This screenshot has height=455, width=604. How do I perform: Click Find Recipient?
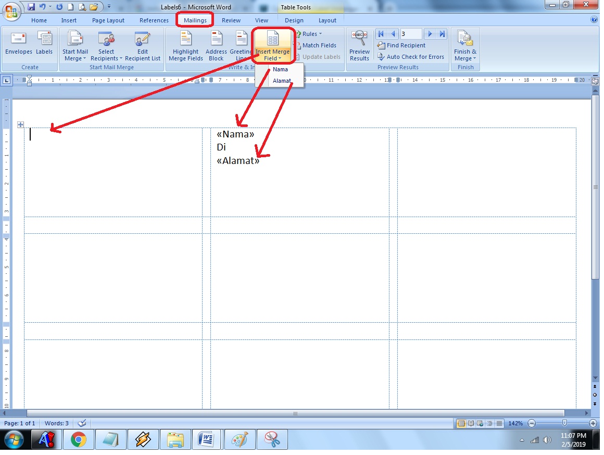401,45
